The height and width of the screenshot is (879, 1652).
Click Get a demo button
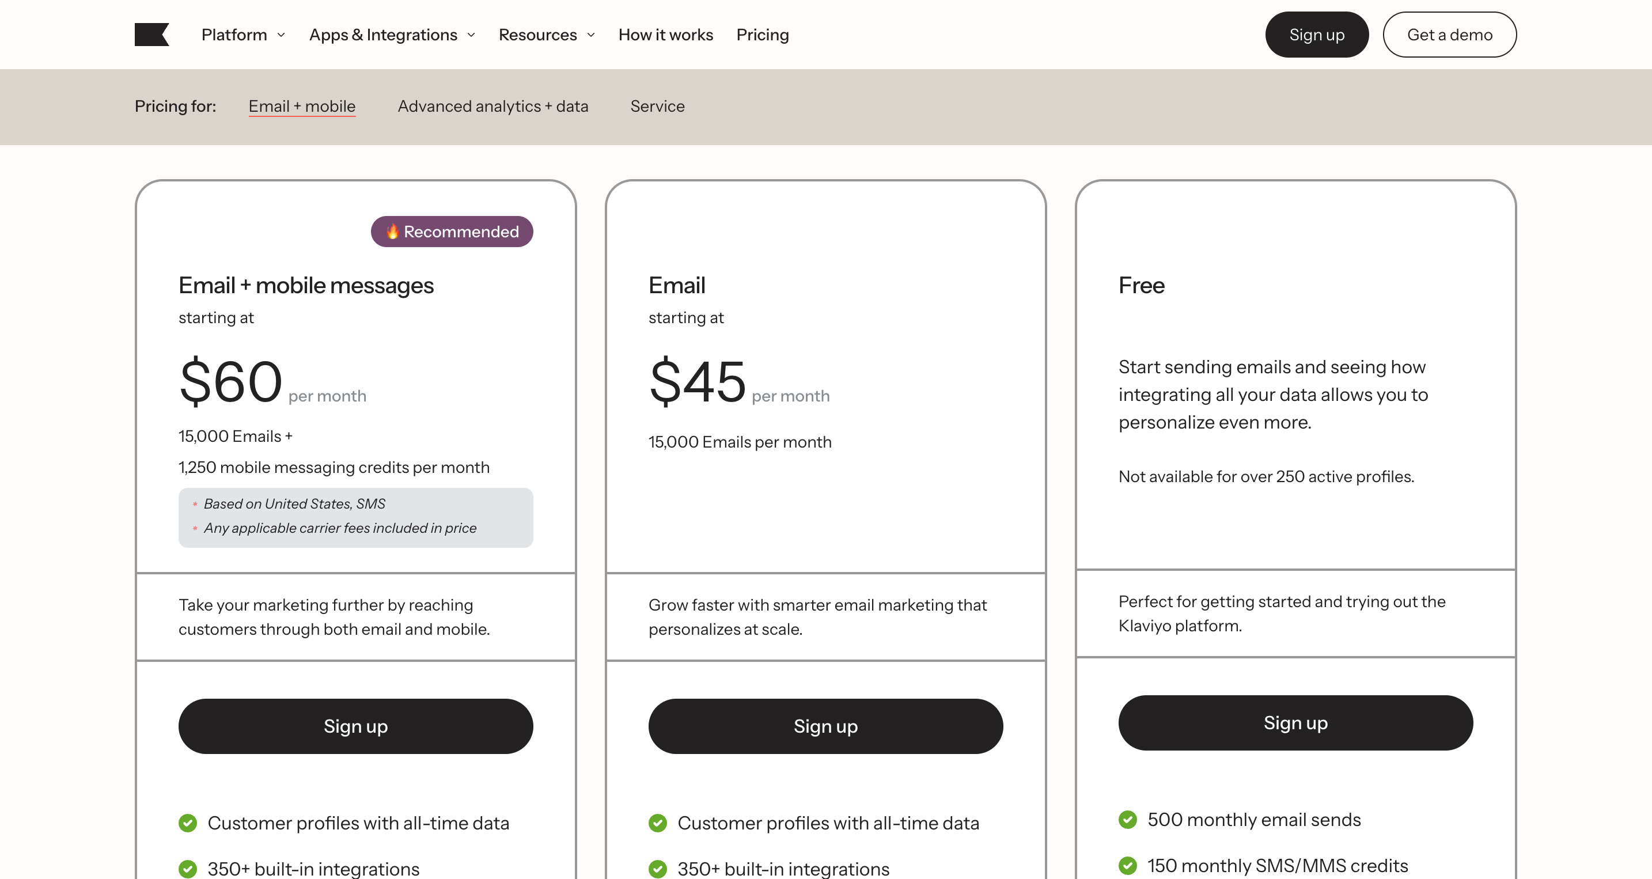[1449, 35]
